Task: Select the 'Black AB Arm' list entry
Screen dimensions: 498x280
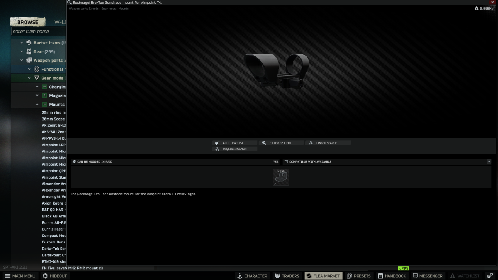Action: tap(54, 216)
